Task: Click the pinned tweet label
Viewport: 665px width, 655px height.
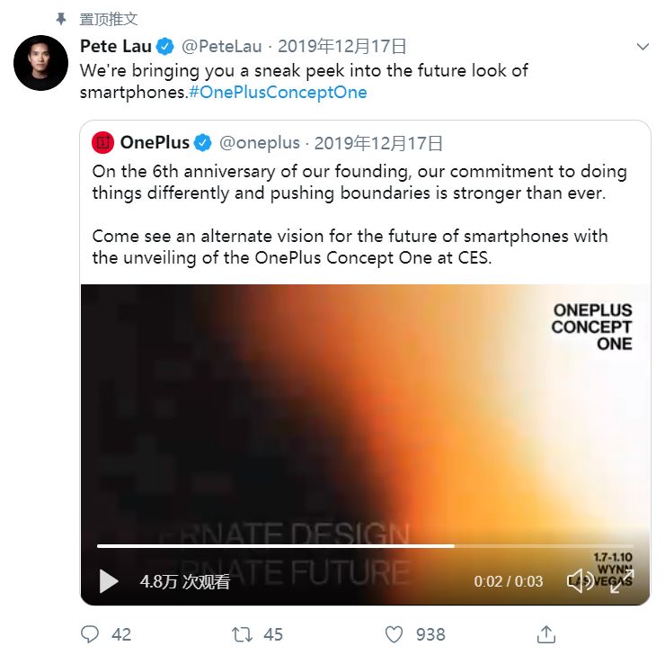Action: pos(109,19)
